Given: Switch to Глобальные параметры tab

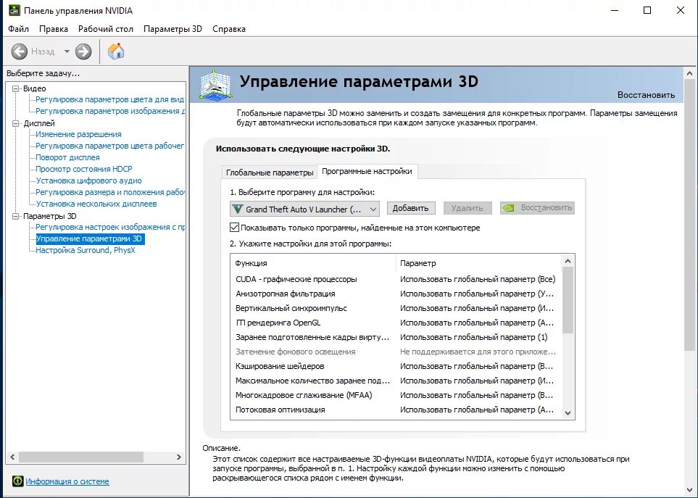Looking at the screenshot, I should point(270,173).
